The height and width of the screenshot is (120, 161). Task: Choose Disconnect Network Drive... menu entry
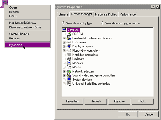point(28,27)
